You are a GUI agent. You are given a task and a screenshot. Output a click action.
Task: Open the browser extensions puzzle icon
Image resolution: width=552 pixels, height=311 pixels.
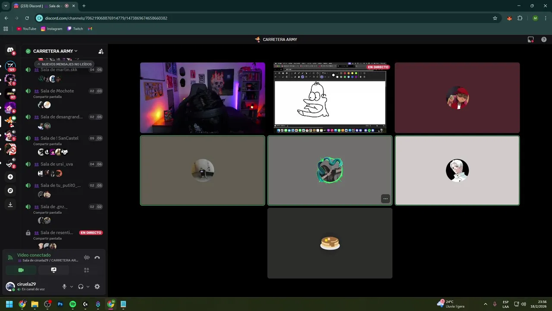520,18
